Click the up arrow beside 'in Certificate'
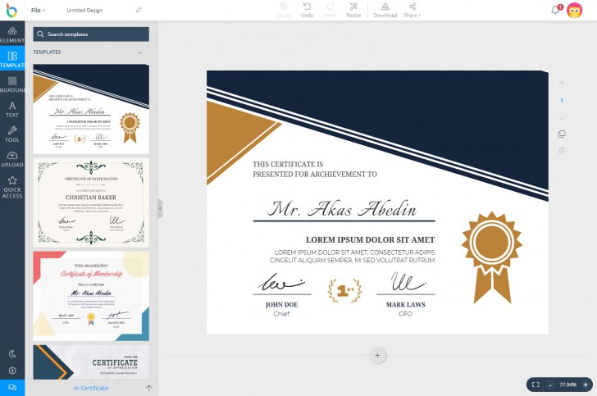This screenshot has width=597, height=396. point(148,388)
